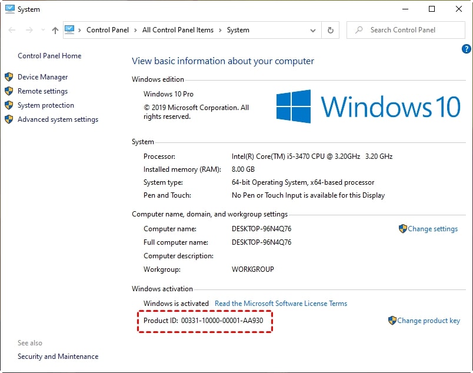Click the Remote settings shield icon
The height and width of the screenshot is (373, 473).
pos(9,91)
